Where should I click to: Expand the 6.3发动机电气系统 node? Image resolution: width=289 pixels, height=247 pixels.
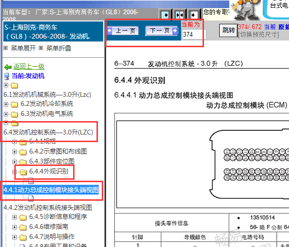[6, 114]
